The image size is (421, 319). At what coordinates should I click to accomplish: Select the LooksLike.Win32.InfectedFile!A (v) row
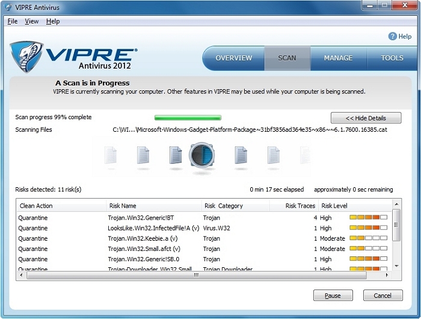click(x=204, y=228)
